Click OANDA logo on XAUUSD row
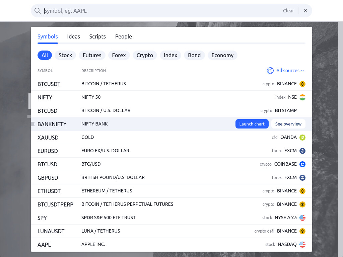The width and height of the screenshot is (343, 257). pyautogui.click(x=302, y=138)
